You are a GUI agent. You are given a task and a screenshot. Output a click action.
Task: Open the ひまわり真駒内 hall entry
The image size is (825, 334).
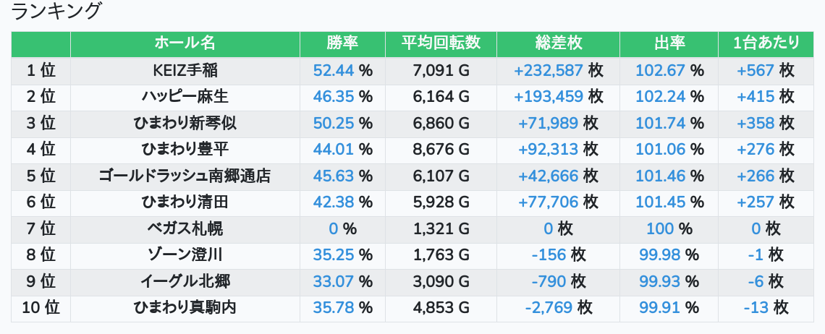(x=185, y=308)
